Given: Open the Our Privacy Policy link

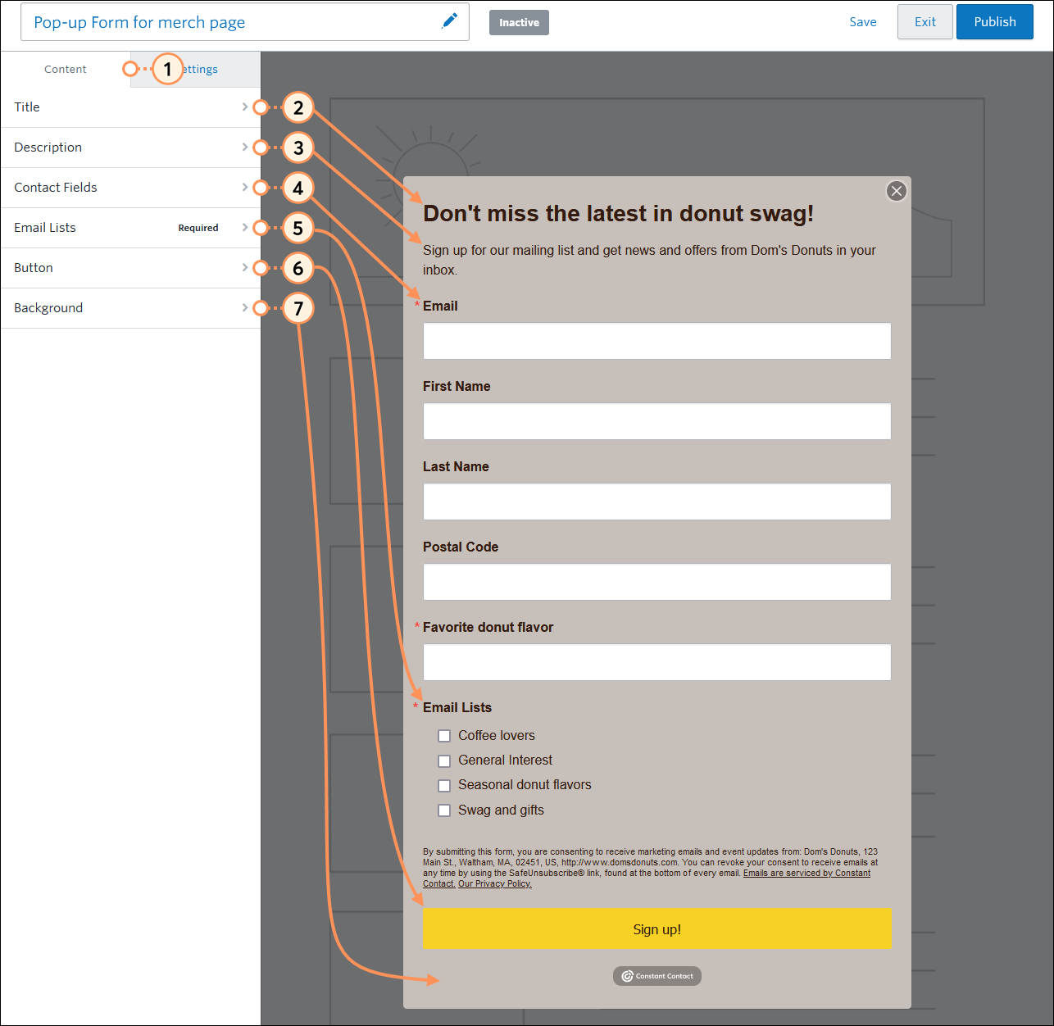Looking at the screenshot, I should pos(495,884).
